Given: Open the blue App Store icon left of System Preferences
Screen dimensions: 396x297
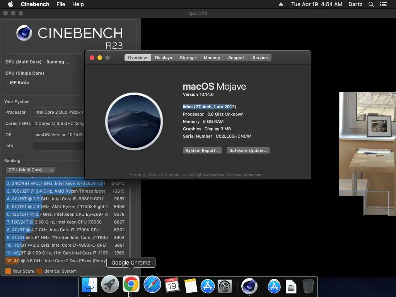Looking at the screenshot, I should [x=208, y=287].
